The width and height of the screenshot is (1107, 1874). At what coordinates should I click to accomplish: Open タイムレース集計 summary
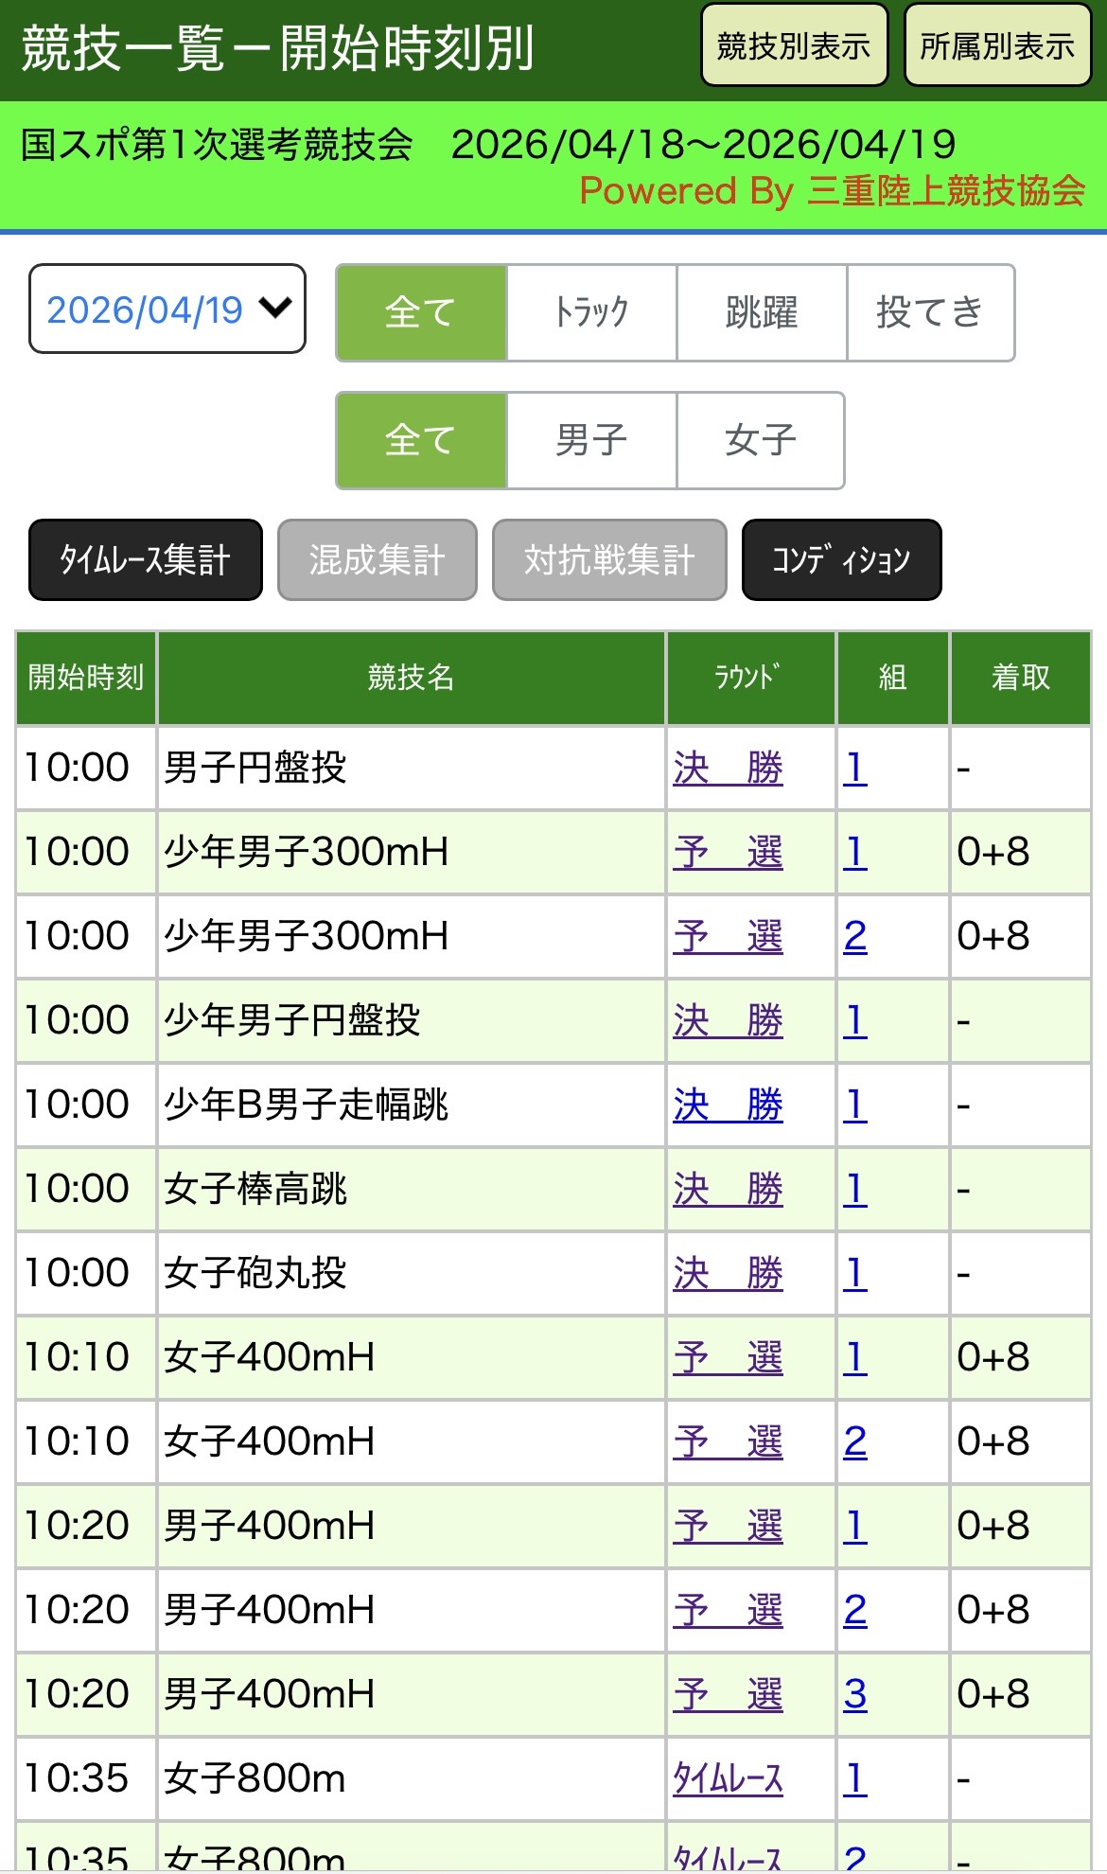(146, 559)
